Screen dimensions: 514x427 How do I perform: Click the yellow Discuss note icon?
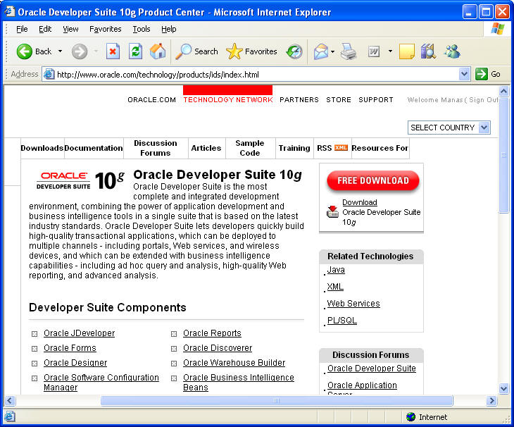(x=407, y=51)
